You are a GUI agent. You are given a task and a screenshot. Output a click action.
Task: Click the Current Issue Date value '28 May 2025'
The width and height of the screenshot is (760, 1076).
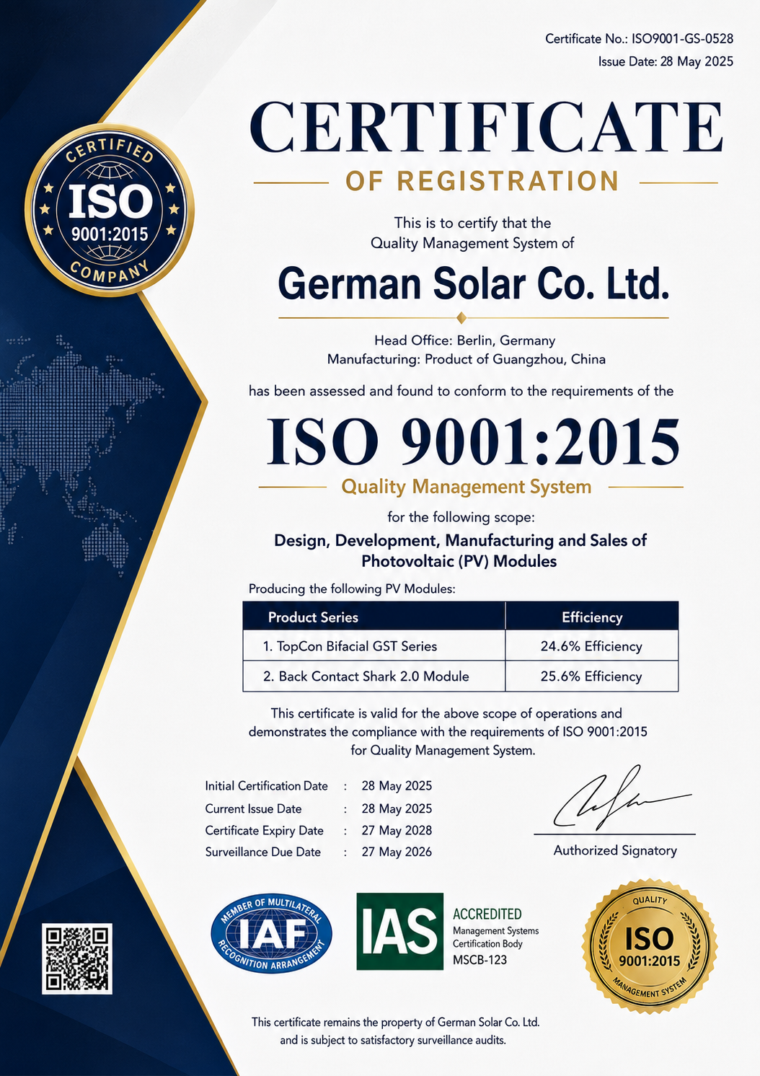pyautogui.click(x=397, y=809)
